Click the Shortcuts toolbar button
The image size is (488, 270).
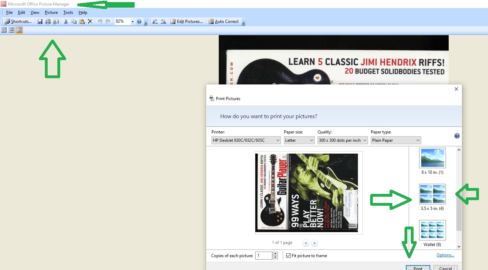[x=18, y=22]
